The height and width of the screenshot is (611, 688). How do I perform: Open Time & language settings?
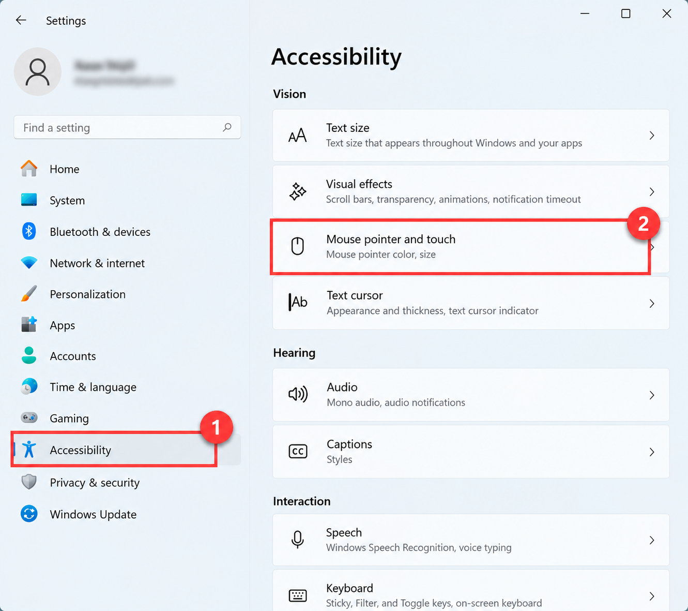[x=127, y=386]
